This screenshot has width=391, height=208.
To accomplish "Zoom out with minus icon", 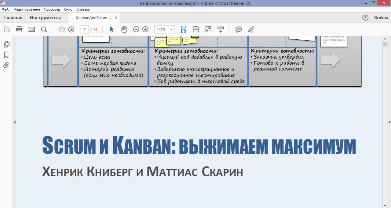I will (x=136, y=29).
